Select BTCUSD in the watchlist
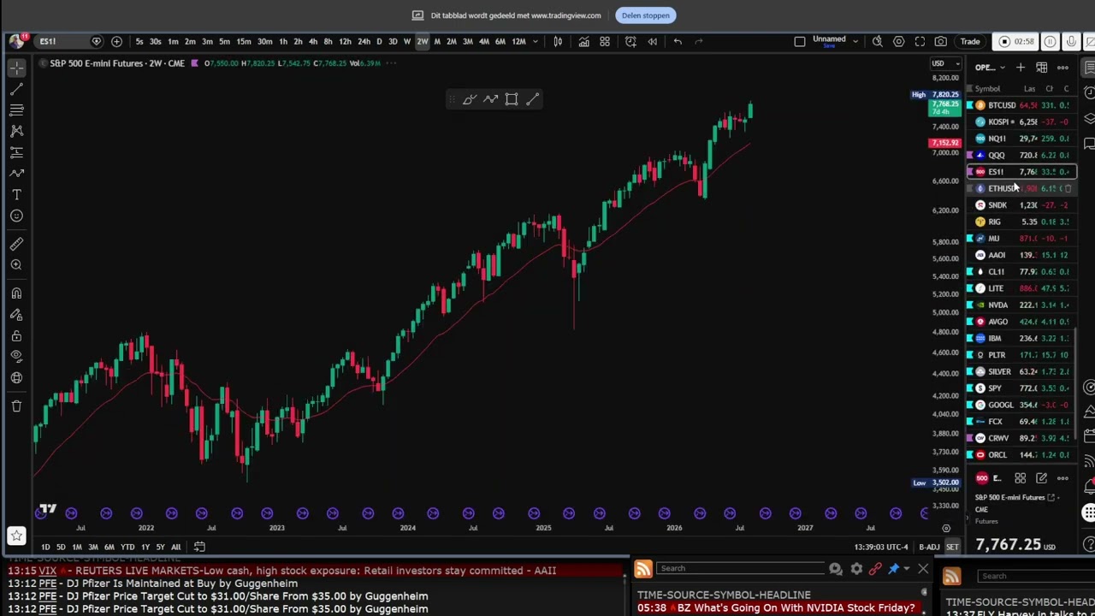1095x616 pixels. coord(1021,105)
